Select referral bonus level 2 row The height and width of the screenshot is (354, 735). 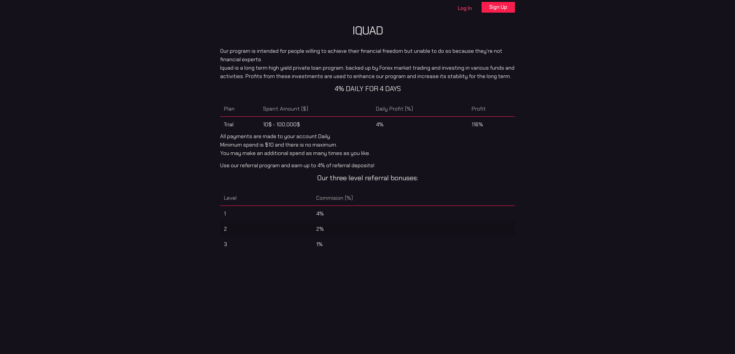tap(367, 229)
